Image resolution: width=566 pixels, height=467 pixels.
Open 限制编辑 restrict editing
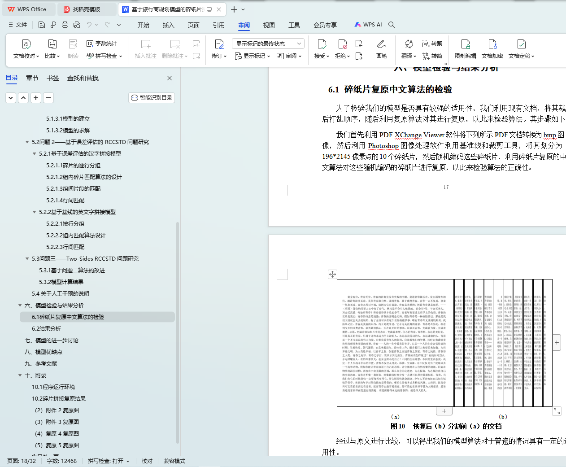(466, 49)
